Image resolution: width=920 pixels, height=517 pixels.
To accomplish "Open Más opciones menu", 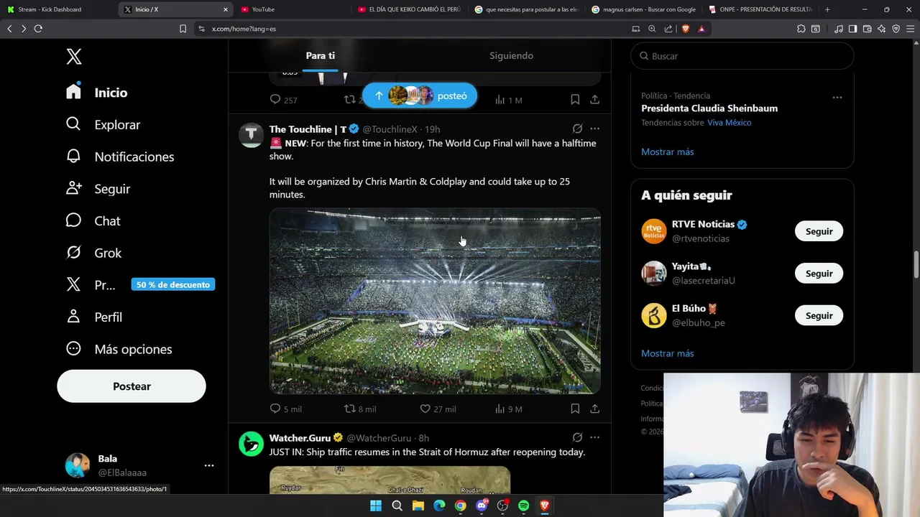I will (119, 349).
